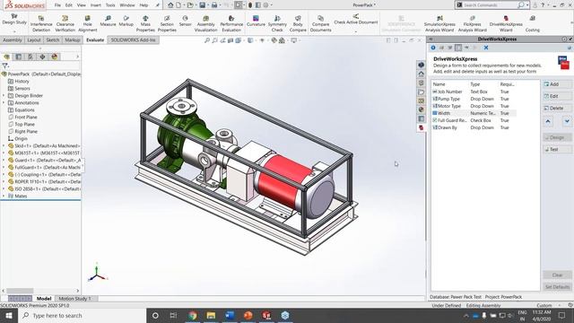Image resolution: width=574 pixels, height=323 pixels.
Task: Switch to the Sketch tab
Action: pyautogui.click(x=53, y=39)
